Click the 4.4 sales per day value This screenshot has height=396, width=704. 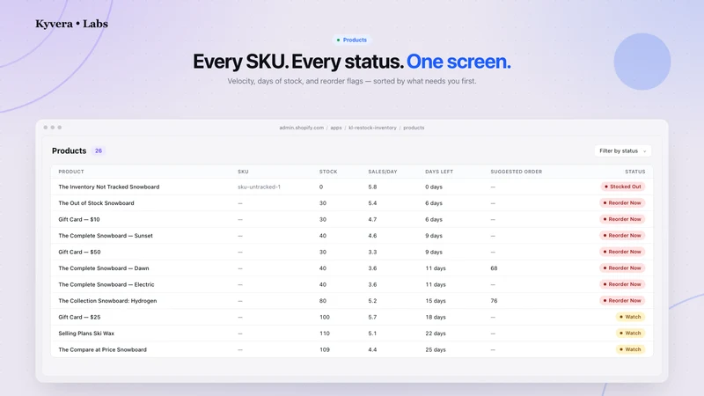tap(372, 349)
